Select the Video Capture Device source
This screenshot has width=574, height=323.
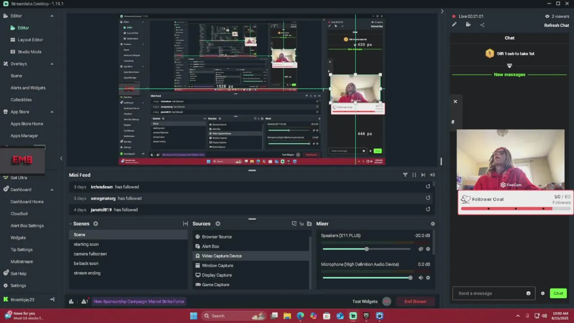point(251,256)
